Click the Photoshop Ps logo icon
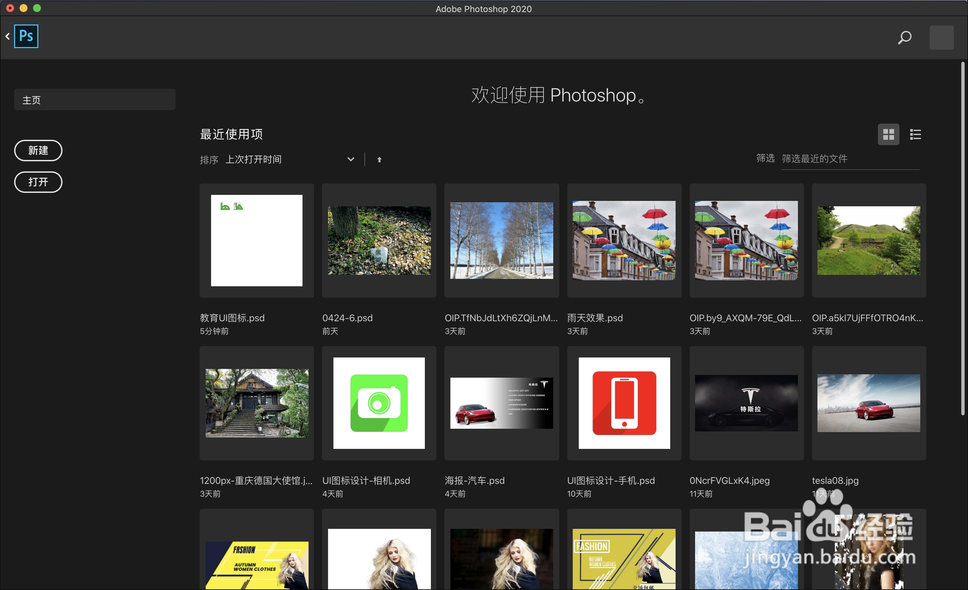The width and height of the screenshot is (968, 590). point(26,36)
